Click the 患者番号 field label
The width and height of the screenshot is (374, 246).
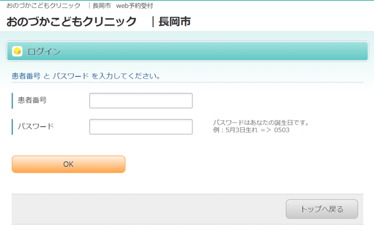pos(32,100)
